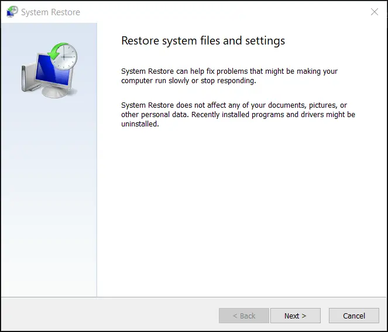Click the 'System Restore' window title text
This screenshot has height=332, width=388.
(51, 12)
